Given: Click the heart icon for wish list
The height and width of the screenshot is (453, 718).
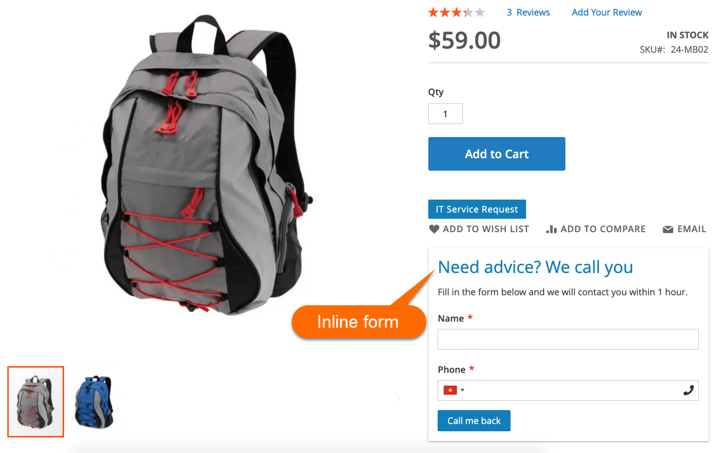Looking at the screenshot, I should 434,229.
